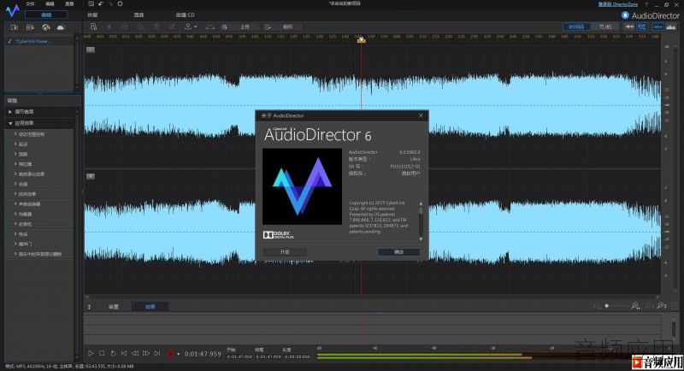Jump to end with skip-forward button

coord(157,354)
